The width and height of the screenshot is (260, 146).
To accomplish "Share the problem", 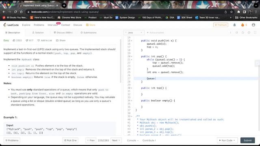I will pos(61,41).
